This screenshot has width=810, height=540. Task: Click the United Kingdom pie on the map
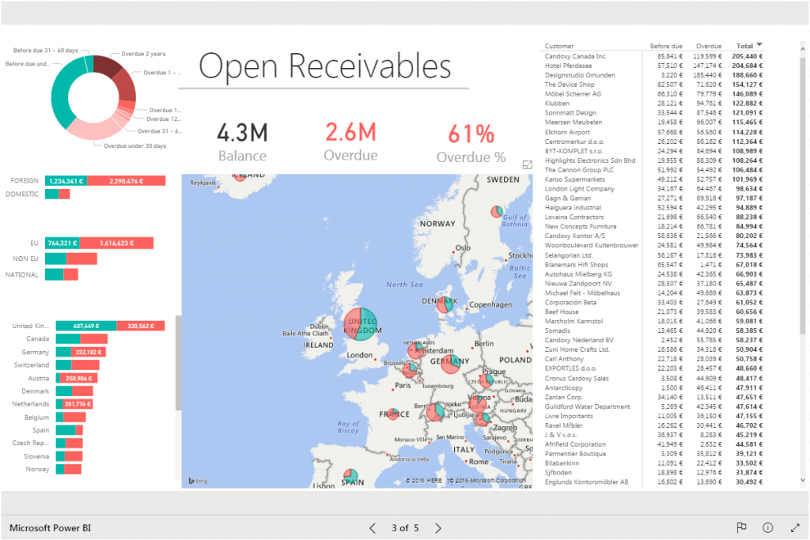pos(362,325)
